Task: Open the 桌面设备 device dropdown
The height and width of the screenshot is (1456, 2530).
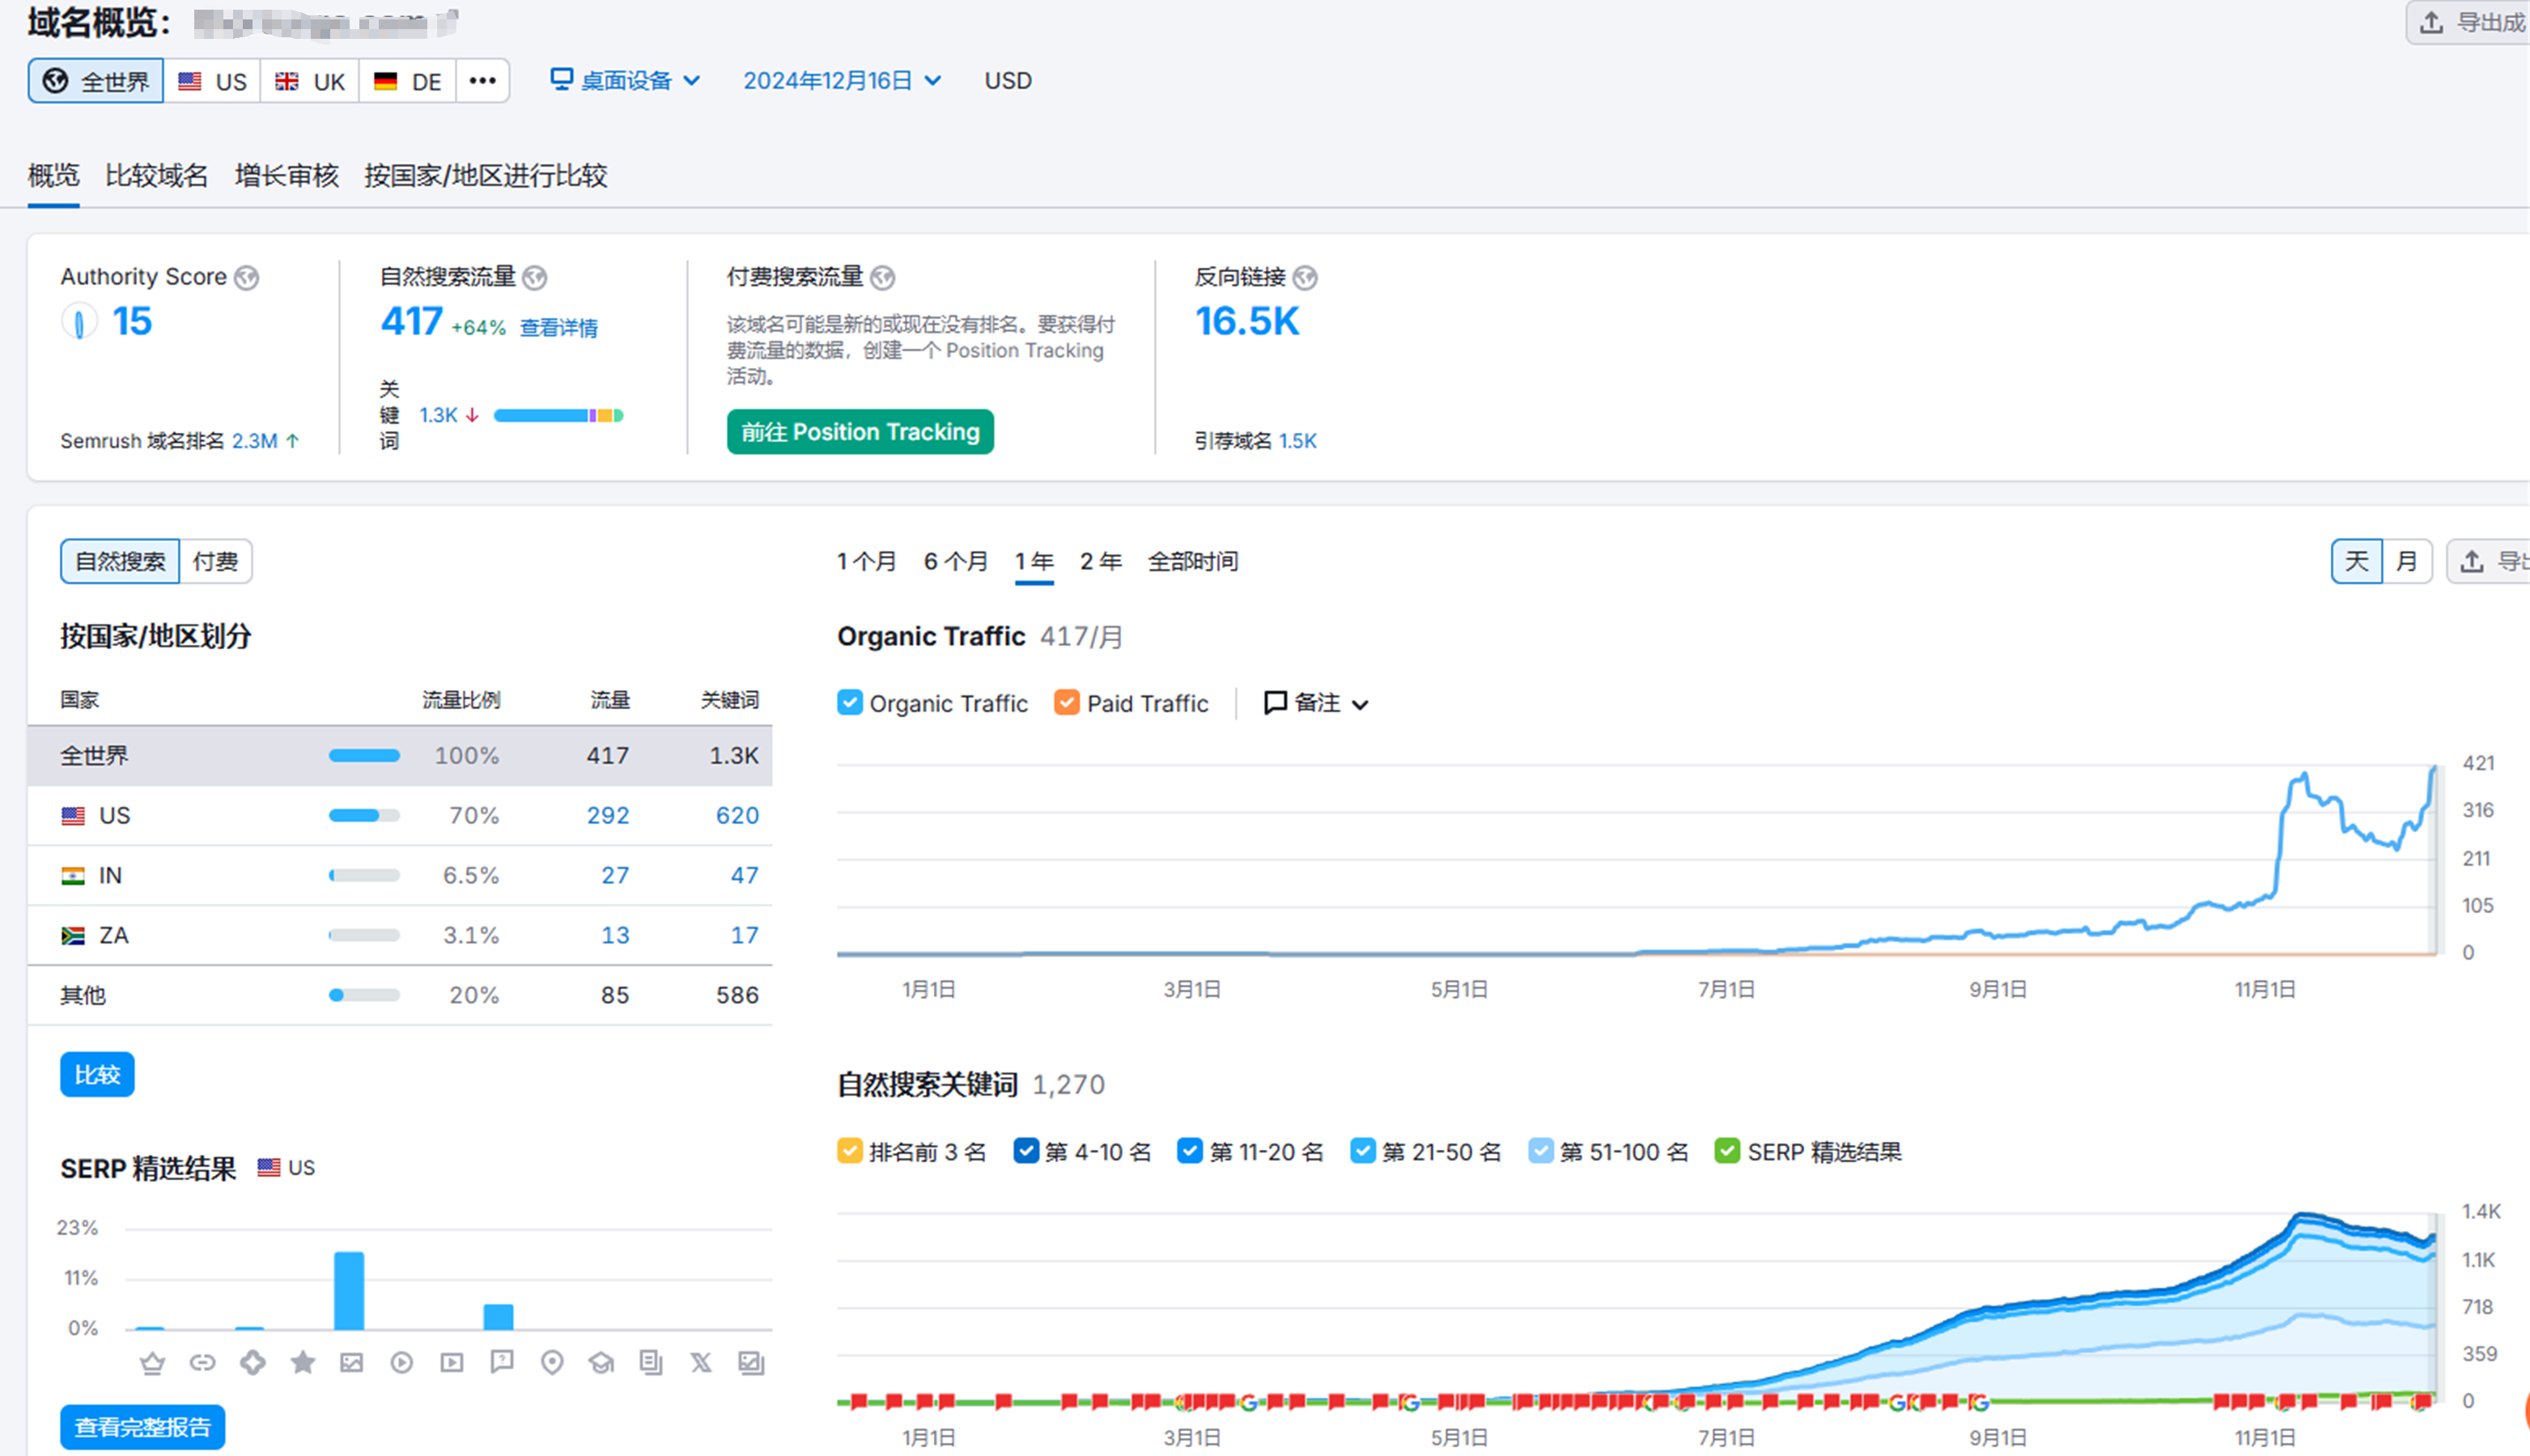Action: pyautogui.click(x=625, y=80)
